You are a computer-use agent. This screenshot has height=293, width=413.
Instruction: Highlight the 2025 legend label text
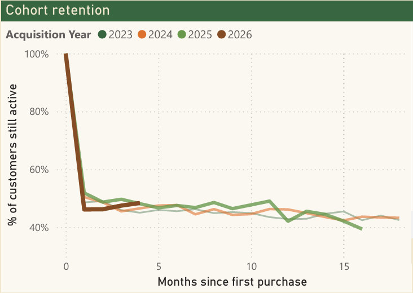pos(200,35)
